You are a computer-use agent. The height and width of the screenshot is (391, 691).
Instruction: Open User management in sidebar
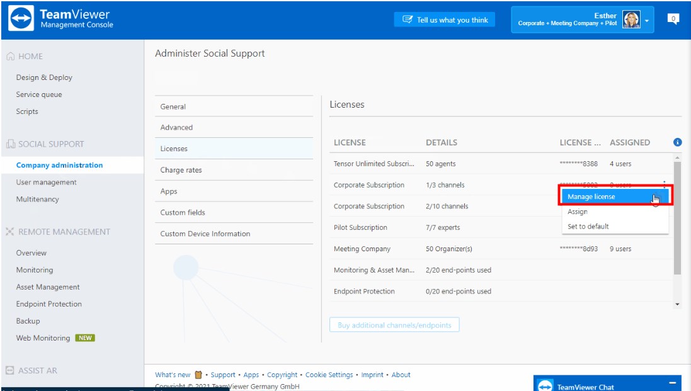[x=46, y=182]
